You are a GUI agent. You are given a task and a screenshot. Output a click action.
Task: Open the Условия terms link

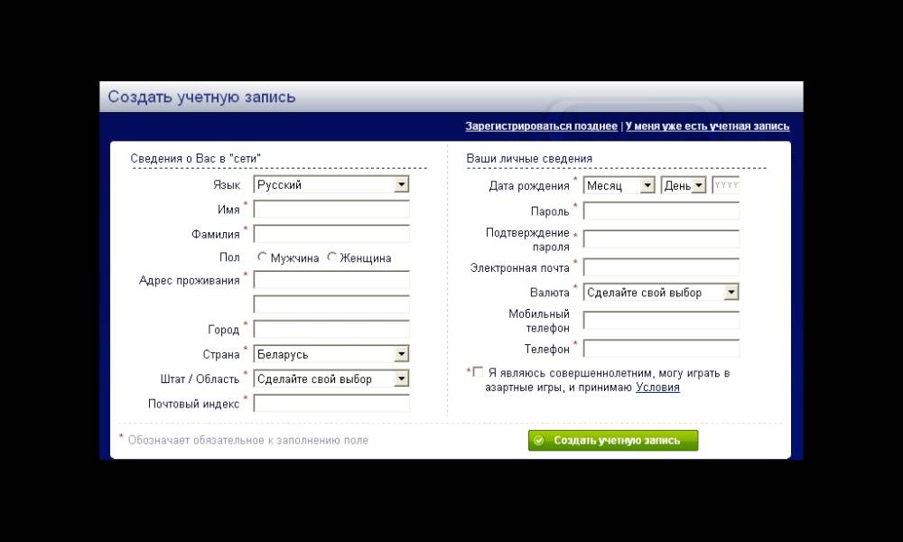(x=657, y=387)
